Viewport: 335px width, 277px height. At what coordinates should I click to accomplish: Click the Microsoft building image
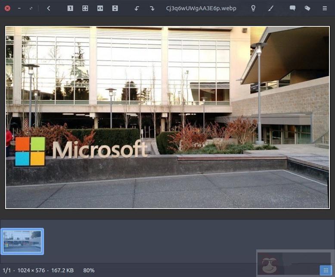coord(167,117)
